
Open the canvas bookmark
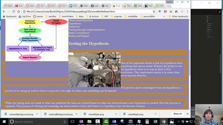click(38, 16)
